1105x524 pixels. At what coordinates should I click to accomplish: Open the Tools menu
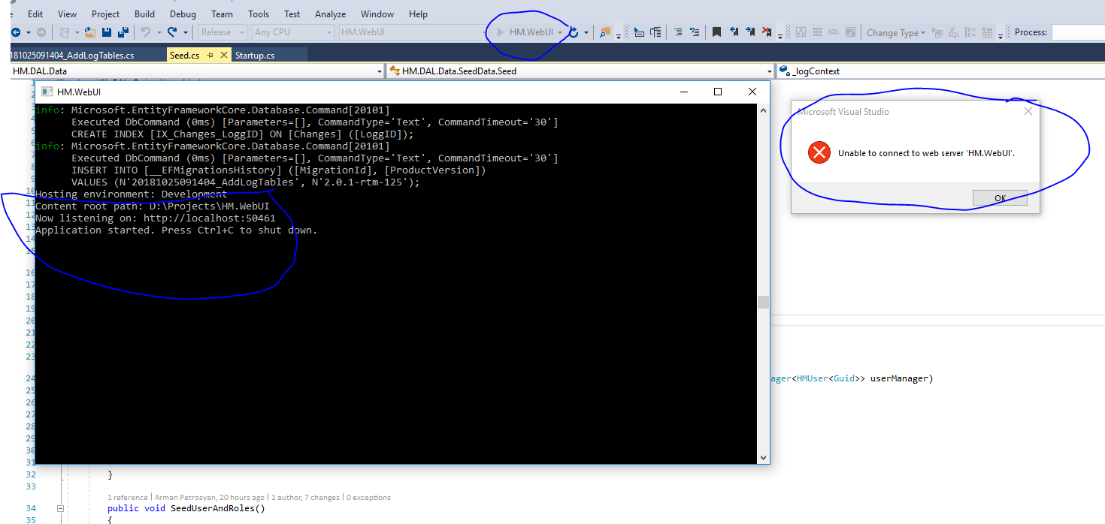pos(259,14)
